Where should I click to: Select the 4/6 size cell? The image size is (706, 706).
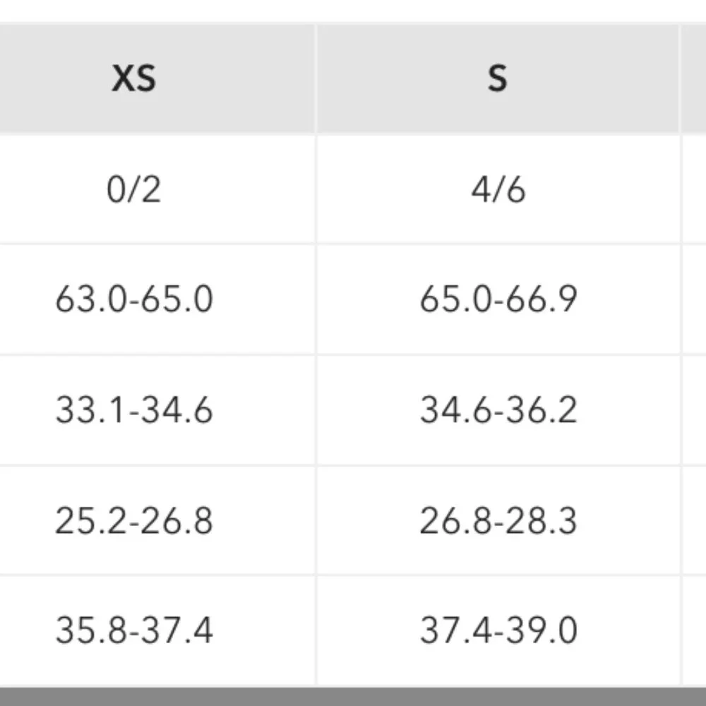pyautogui.click(x=498, y=189)
